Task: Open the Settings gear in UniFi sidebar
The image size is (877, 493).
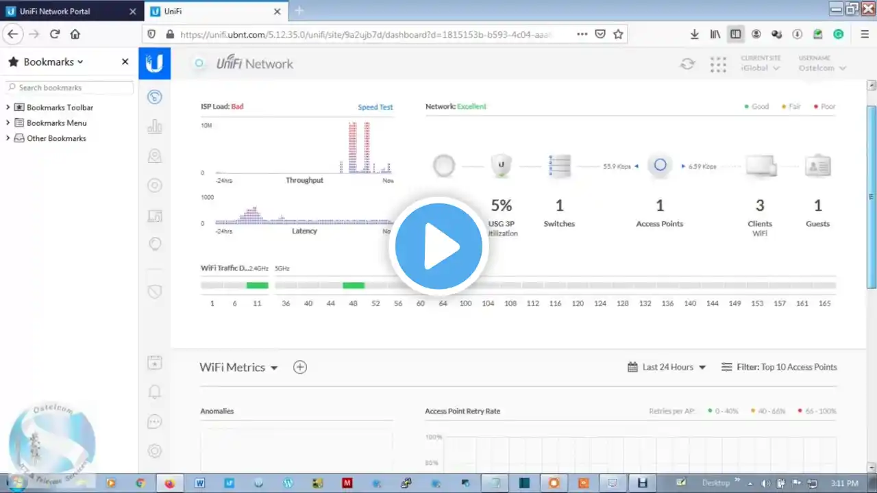Action: click(155, 451)
